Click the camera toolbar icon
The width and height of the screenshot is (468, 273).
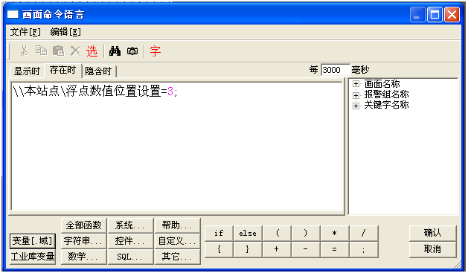click(132, 51)
